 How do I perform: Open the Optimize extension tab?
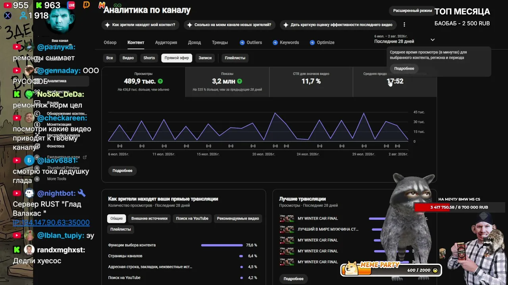click(x=322, y=42)
